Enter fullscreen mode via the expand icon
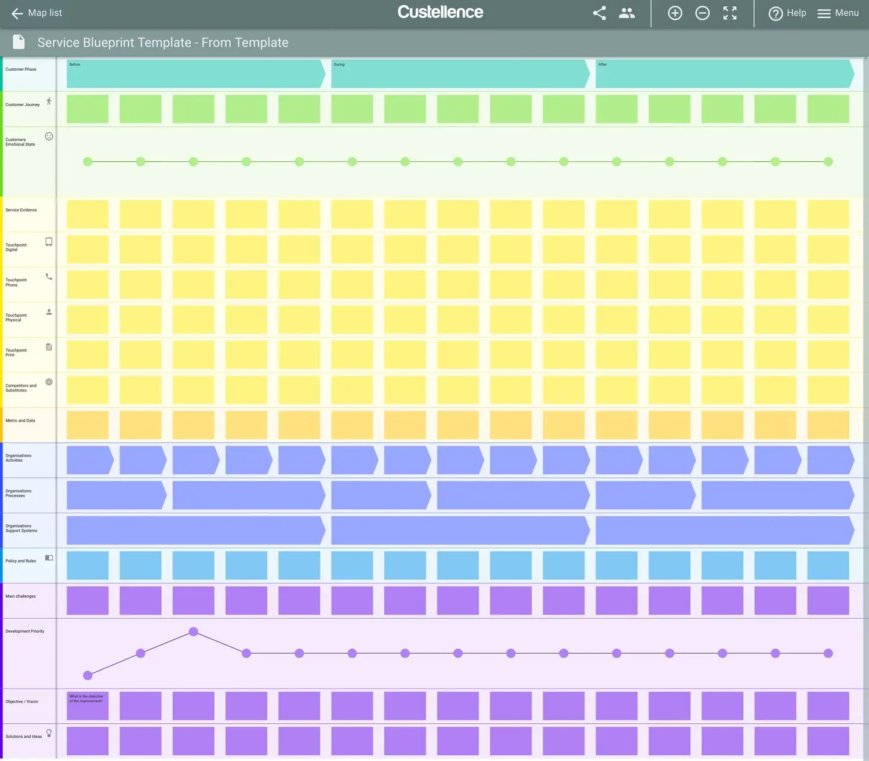 pos(729,13)
